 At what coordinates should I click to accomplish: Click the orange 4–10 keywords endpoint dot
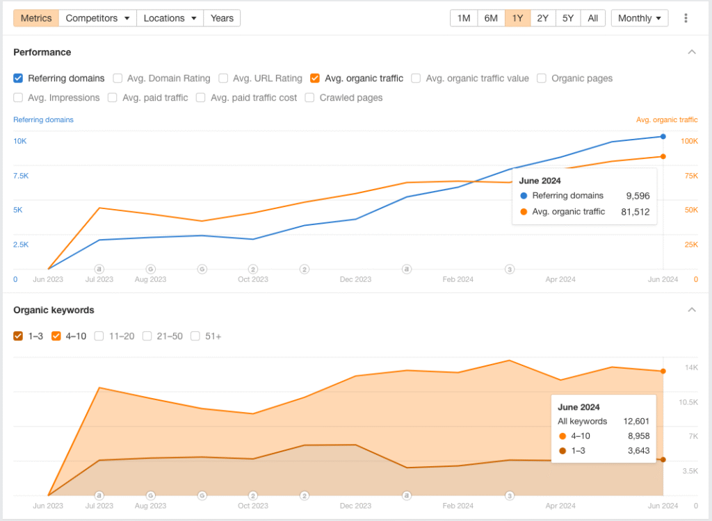[663, 371]
